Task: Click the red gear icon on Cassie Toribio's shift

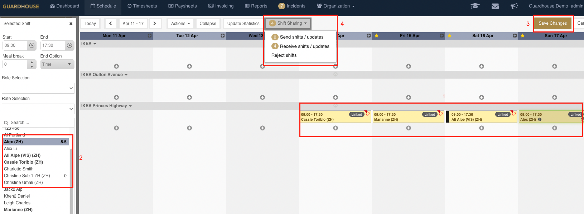Action: [367, 113]
